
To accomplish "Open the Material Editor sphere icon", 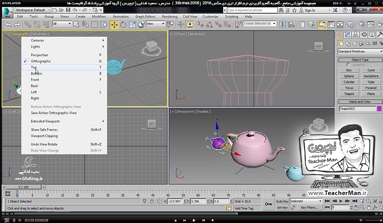I will 351,25.
